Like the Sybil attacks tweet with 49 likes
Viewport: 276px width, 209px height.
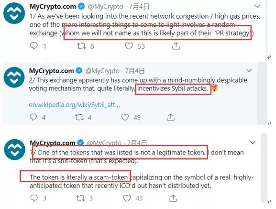tap(125, 117)
